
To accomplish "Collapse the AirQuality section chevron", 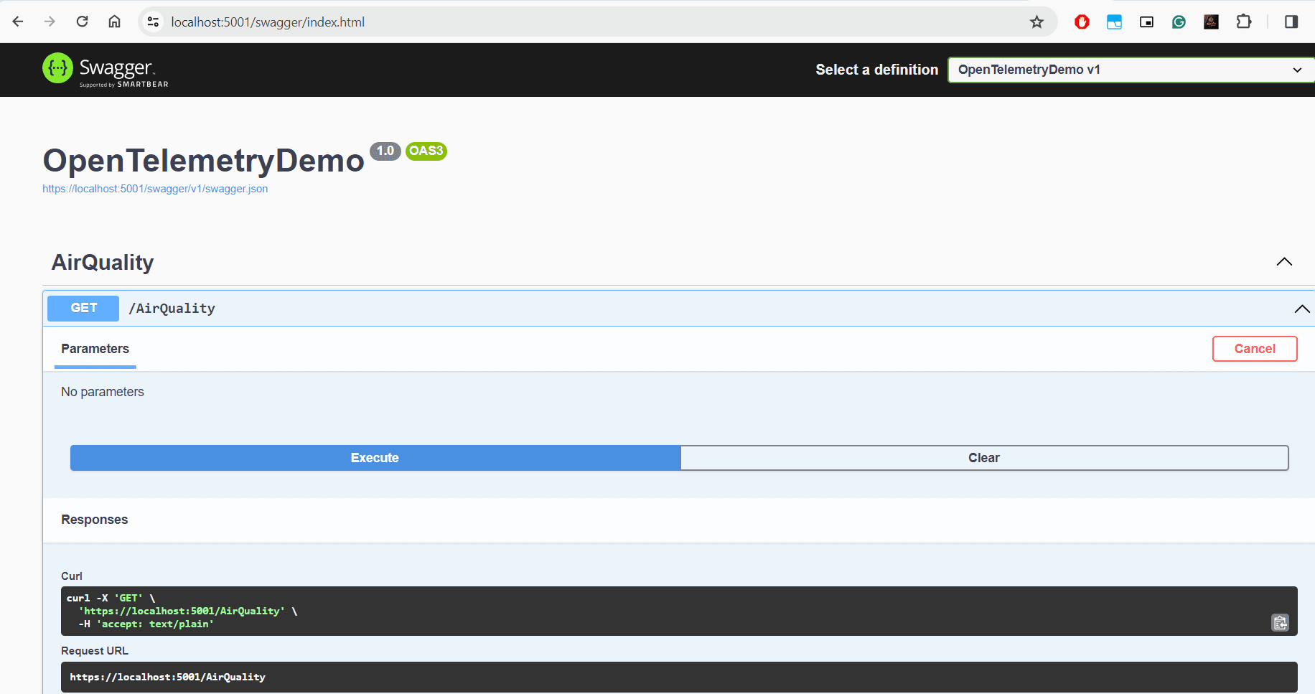I will [1284, 262].
